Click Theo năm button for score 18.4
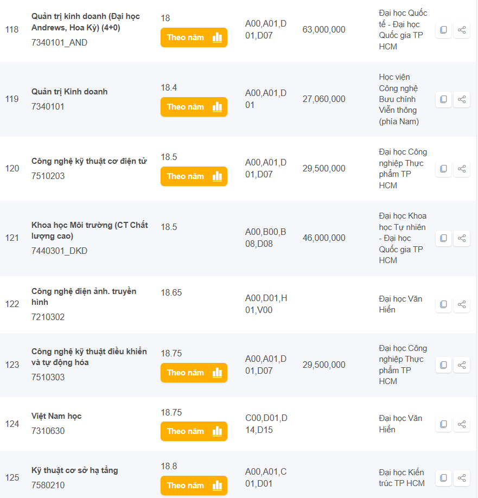This screenshot has width=478, height=498. [194, 107]
